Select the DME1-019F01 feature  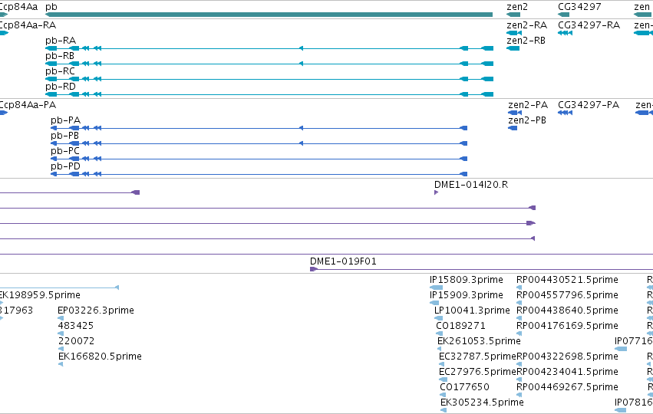(481, 269)
